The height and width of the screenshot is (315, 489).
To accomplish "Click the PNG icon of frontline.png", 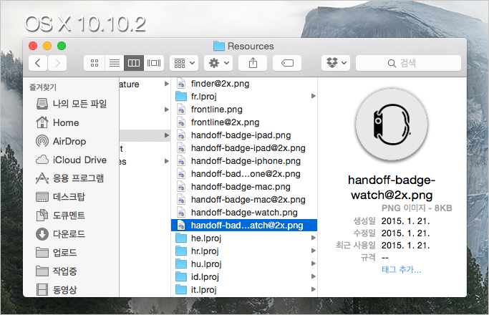I will (181, 110).
